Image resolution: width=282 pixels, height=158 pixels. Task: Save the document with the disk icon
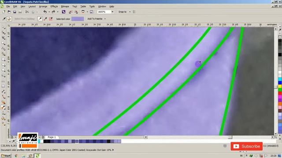point(15,12)
